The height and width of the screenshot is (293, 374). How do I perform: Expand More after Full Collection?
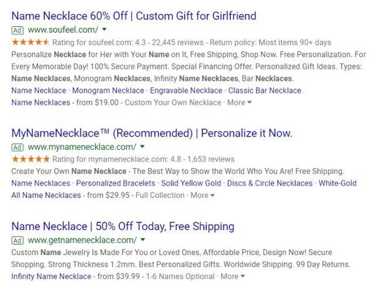(203, 195)
